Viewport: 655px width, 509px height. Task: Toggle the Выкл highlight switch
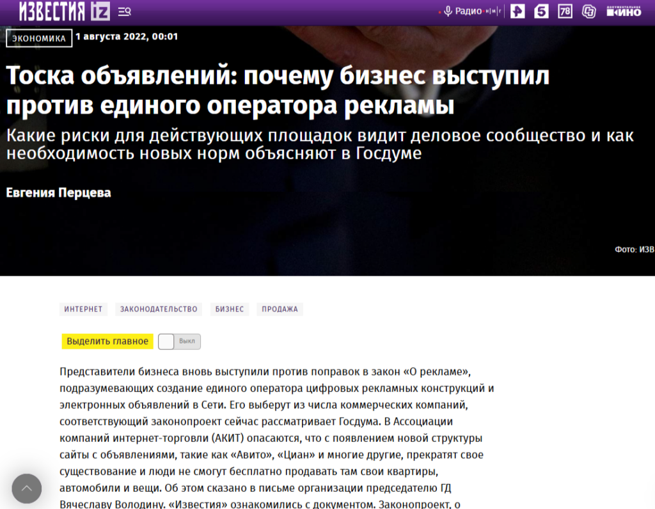click(x=179, y=341)
